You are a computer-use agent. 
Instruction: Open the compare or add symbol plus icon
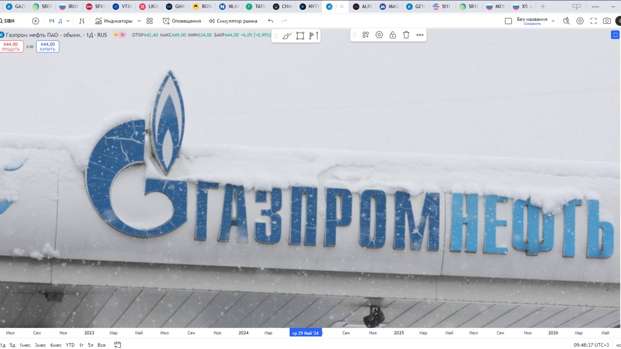36,21
